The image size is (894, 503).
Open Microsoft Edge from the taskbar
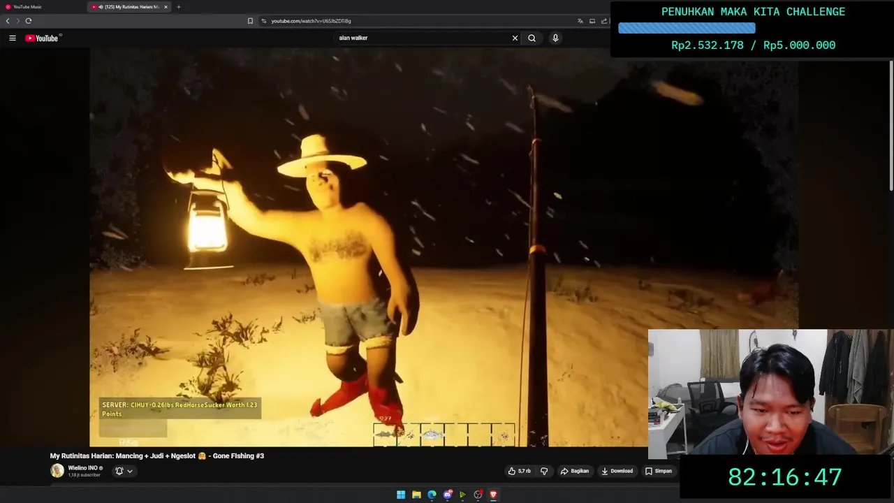(432, 495)
